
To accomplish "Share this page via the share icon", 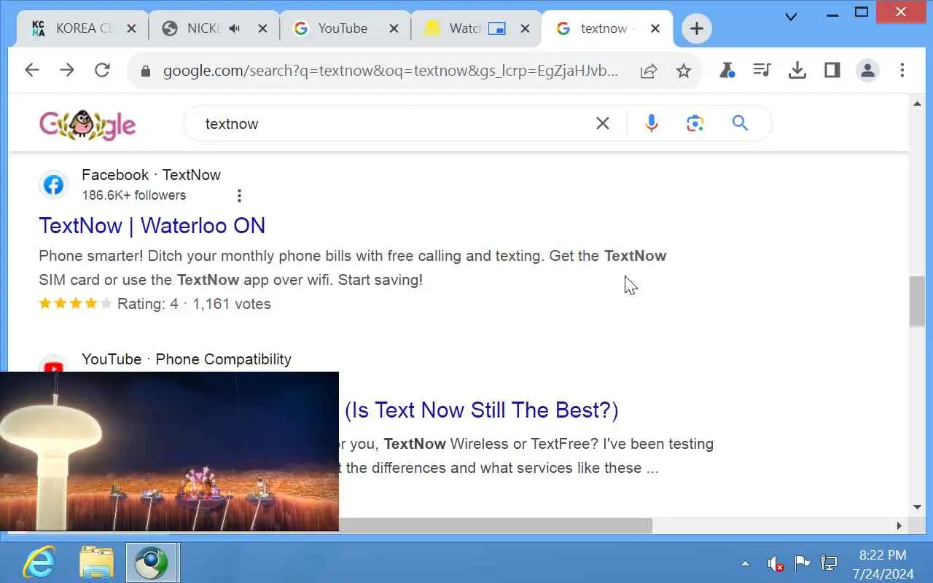I will [648, 71].
